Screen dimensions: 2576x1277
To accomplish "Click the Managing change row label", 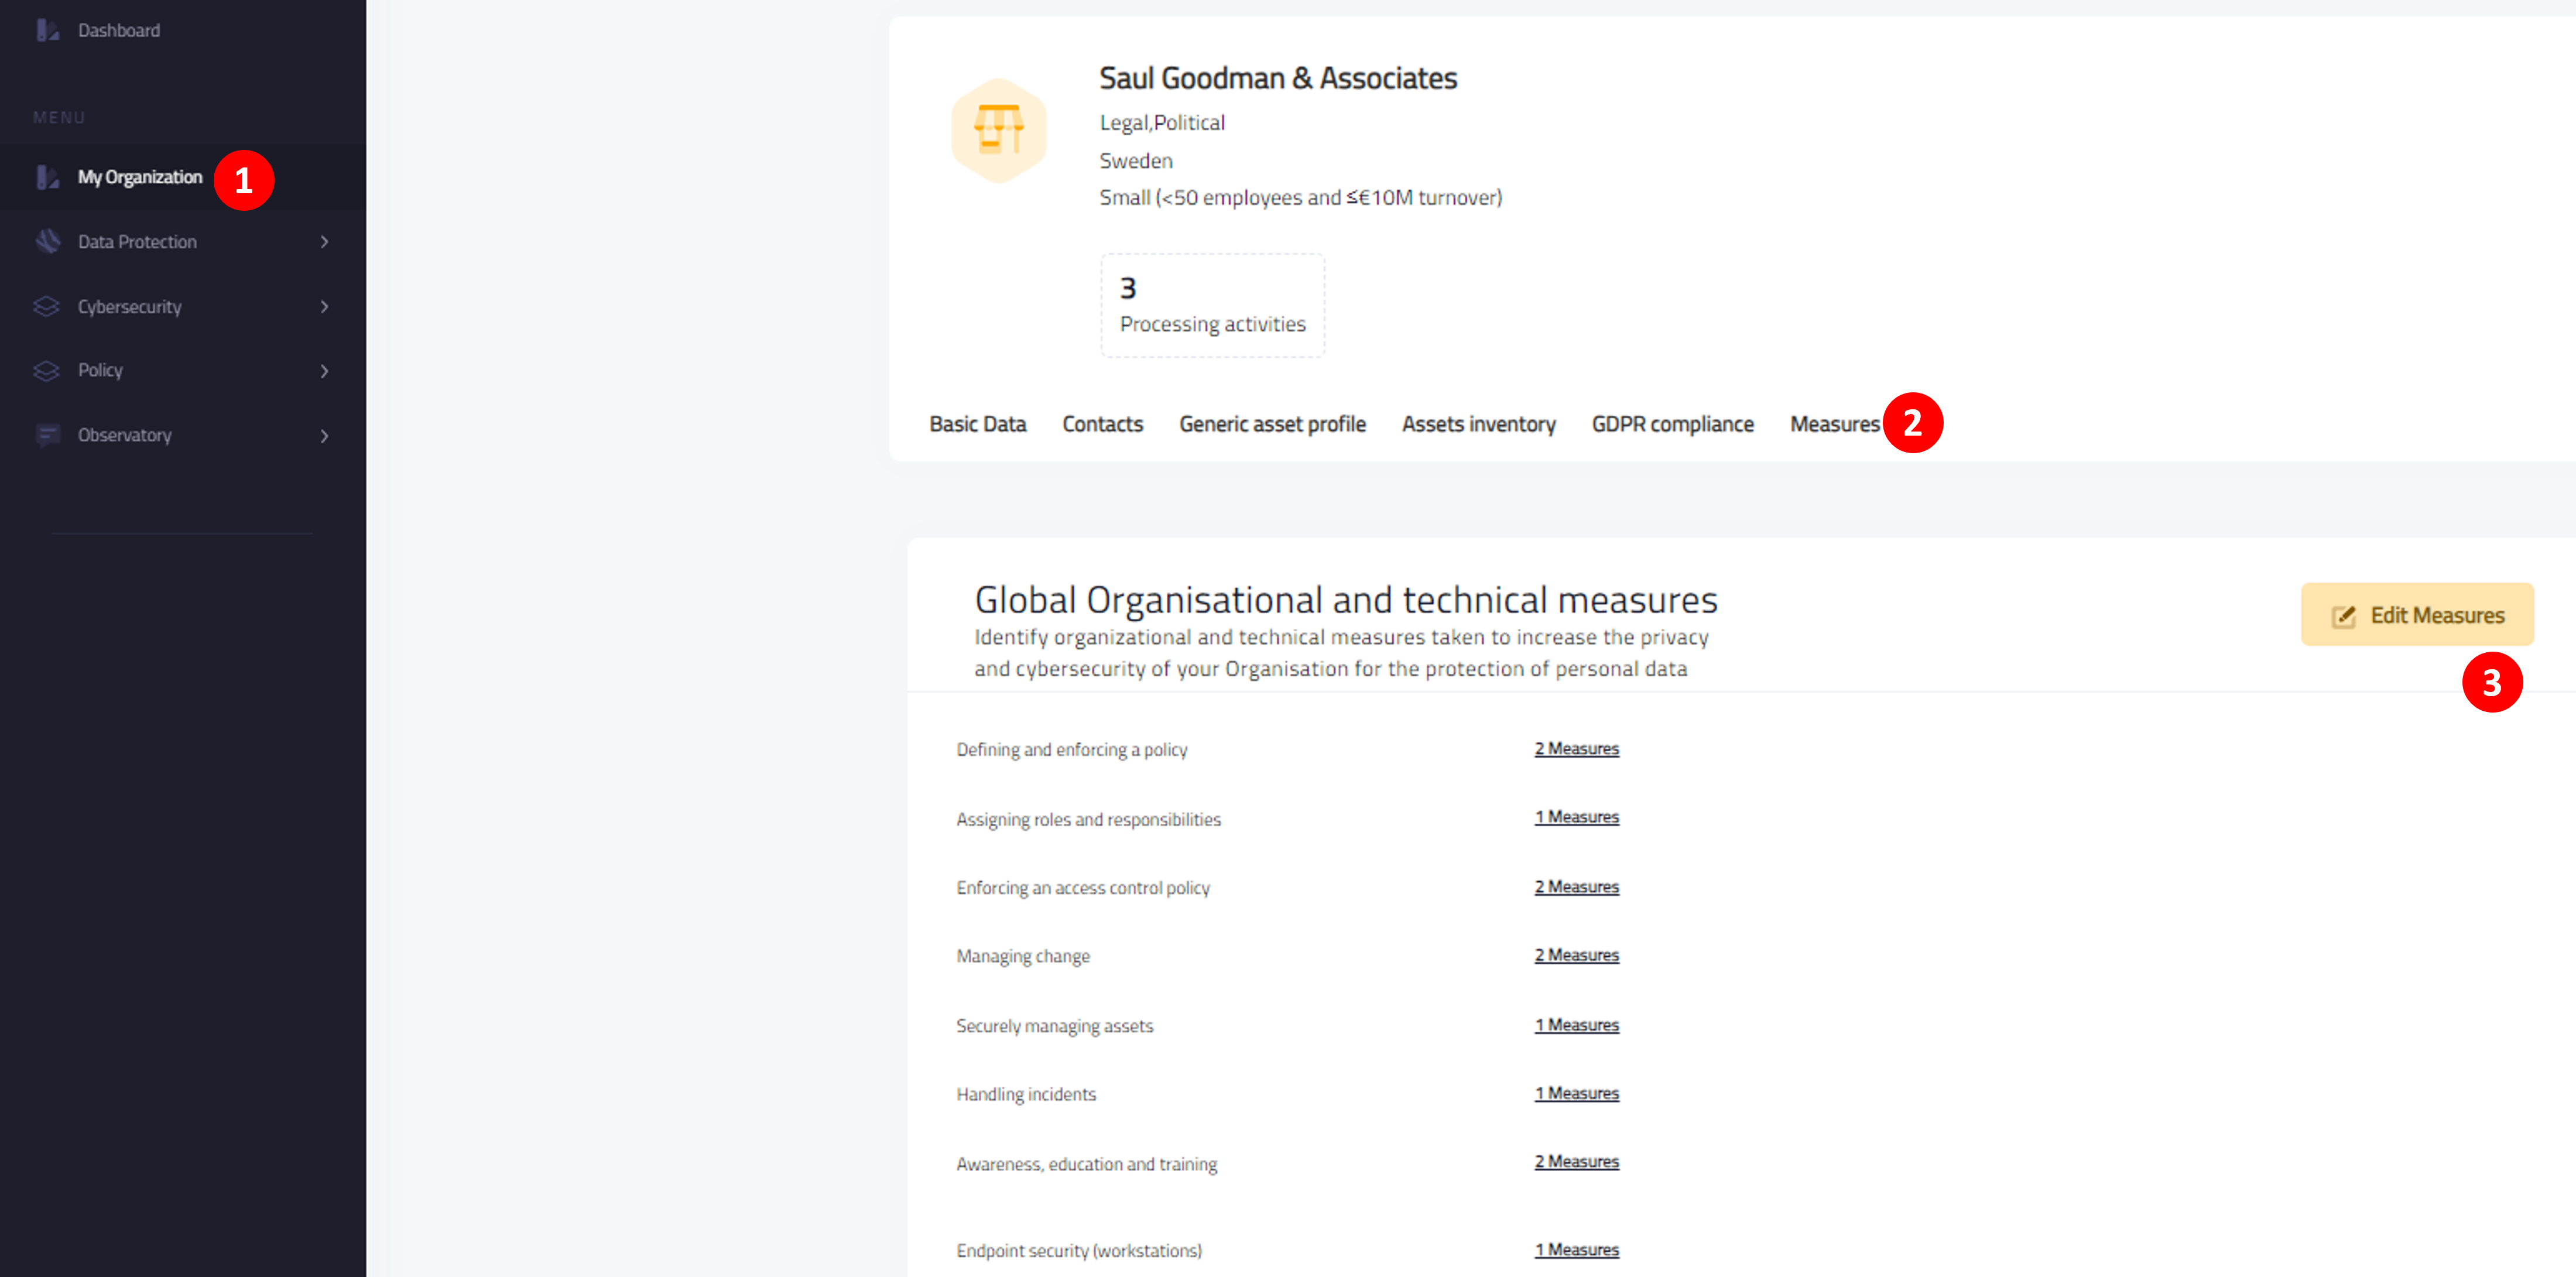I will (1023, 957).
